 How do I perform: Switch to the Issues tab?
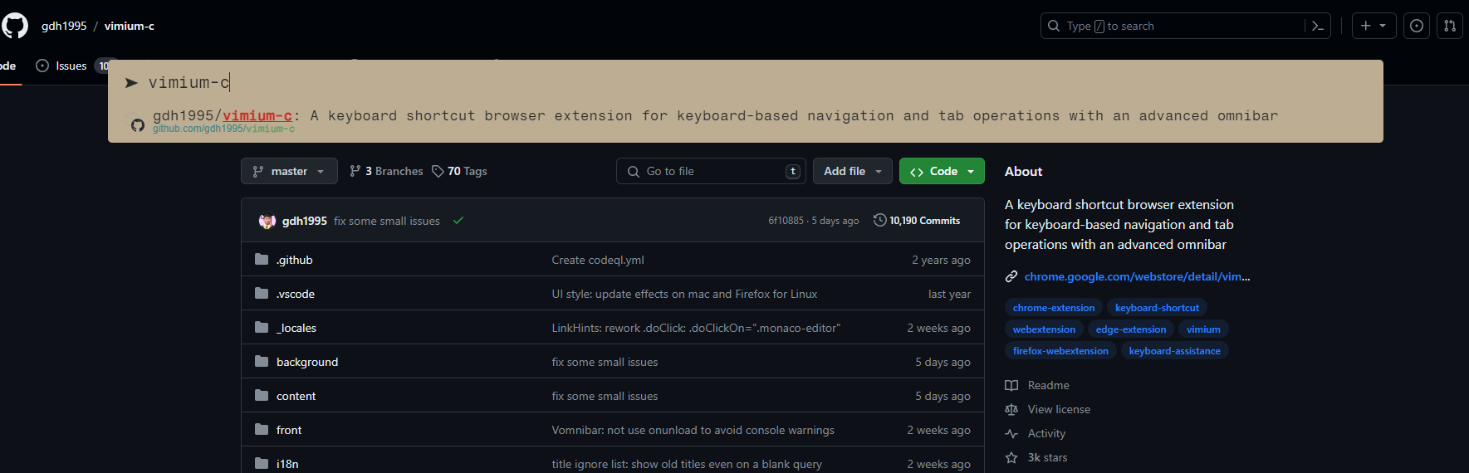coord(71,66)
